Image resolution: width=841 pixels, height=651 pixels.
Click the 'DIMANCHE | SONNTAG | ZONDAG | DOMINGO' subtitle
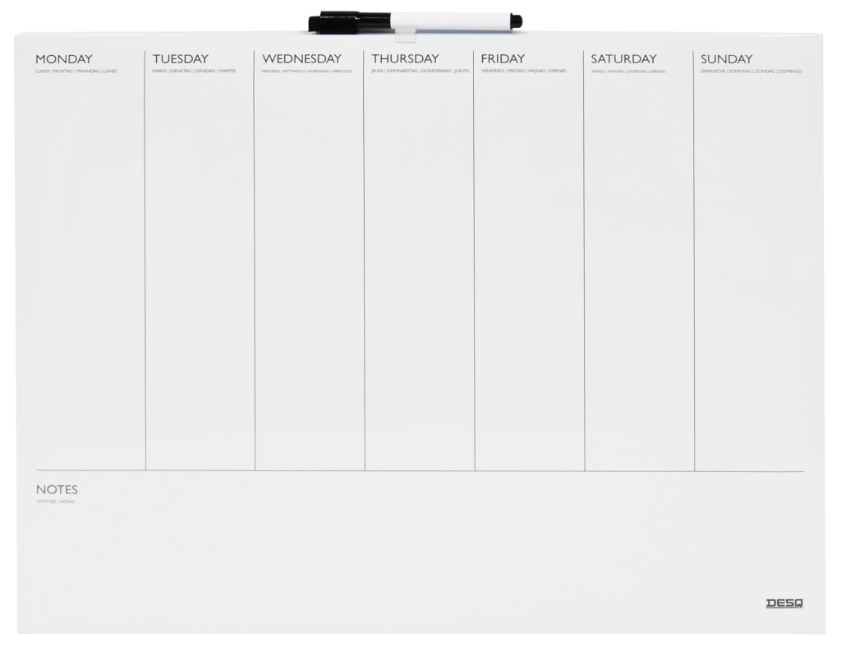click(751, 71)
